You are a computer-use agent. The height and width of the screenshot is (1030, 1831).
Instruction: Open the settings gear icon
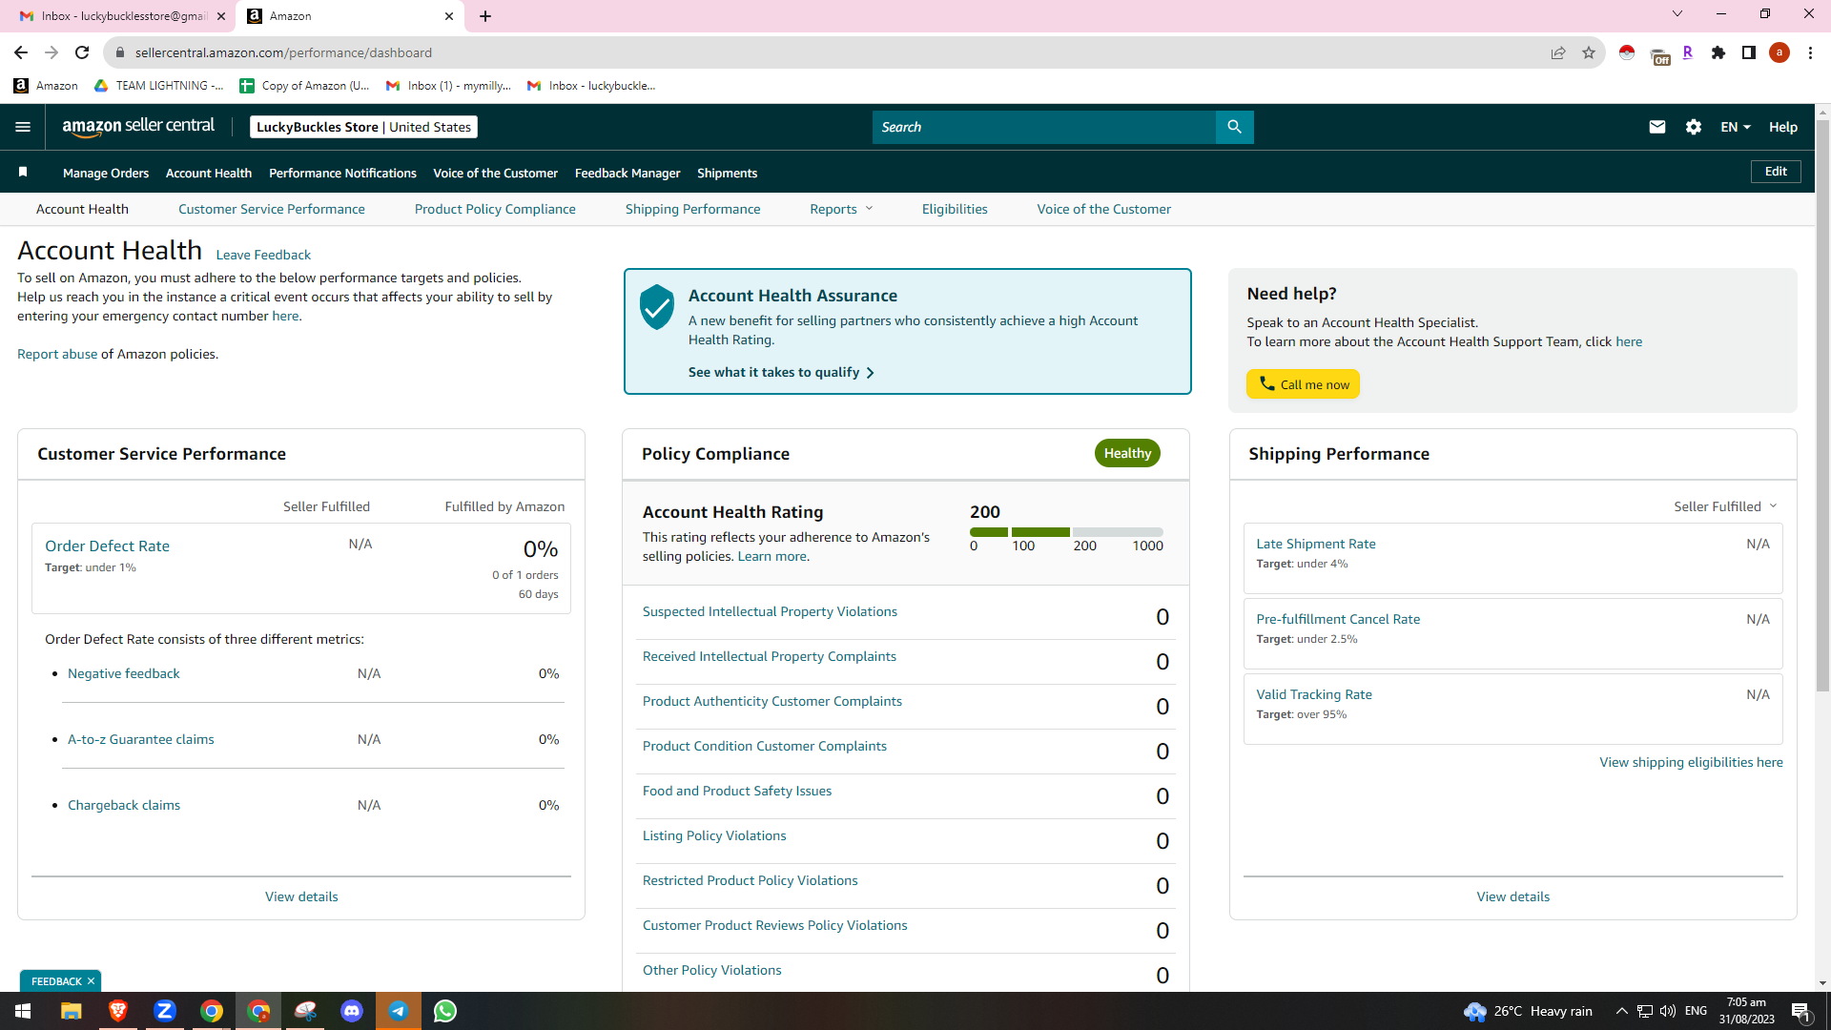[1694, 127]
